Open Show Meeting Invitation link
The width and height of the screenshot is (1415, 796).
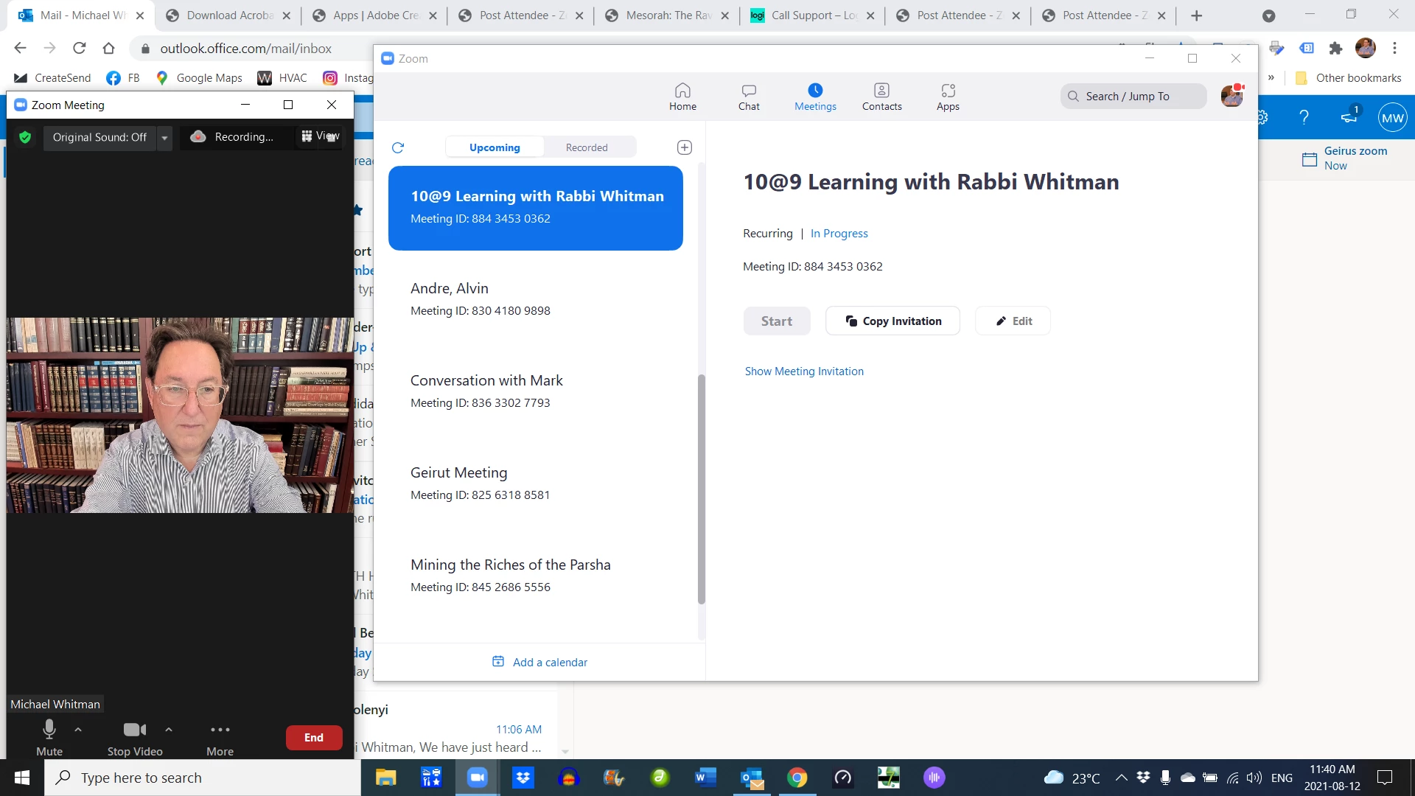click(804, 371)
